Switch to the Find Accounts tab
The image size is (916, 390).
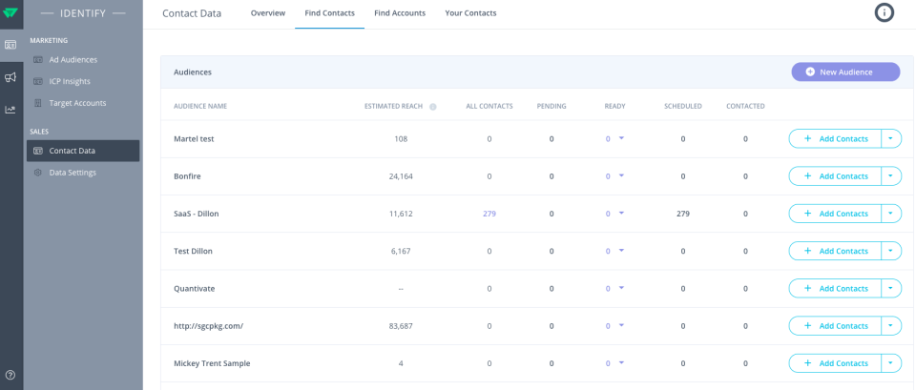pyautogui.click(x=400, y=13)
